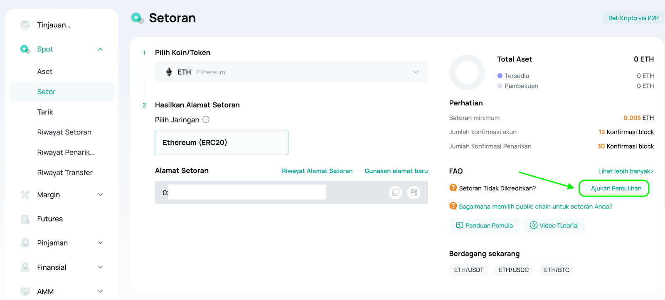Click Ajukan Pemulihan button
Viewport: 665px width, 300px height.
(616, 188)
